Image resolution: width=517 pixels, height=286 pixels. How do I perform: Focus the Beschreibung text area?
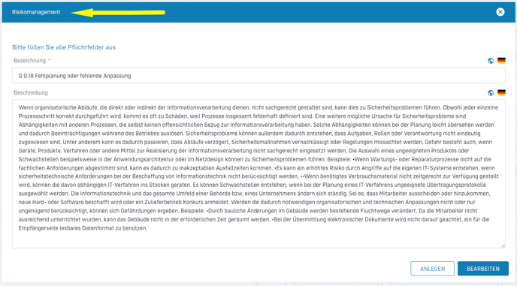coord(258,174)
